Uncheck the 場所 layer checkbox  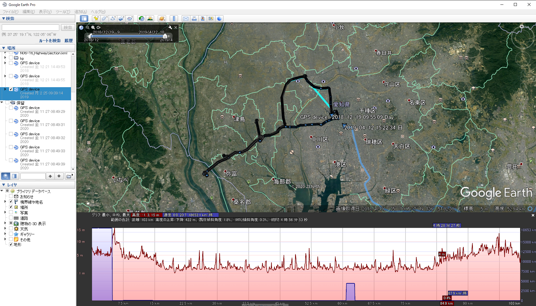click(11, 207)
